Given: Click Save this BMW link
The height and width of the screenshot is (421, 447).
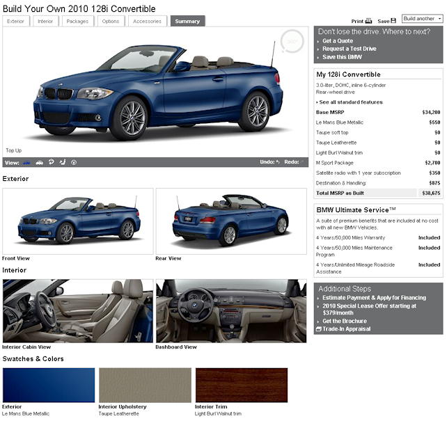Looking at the screenshot, I should 342,57.
